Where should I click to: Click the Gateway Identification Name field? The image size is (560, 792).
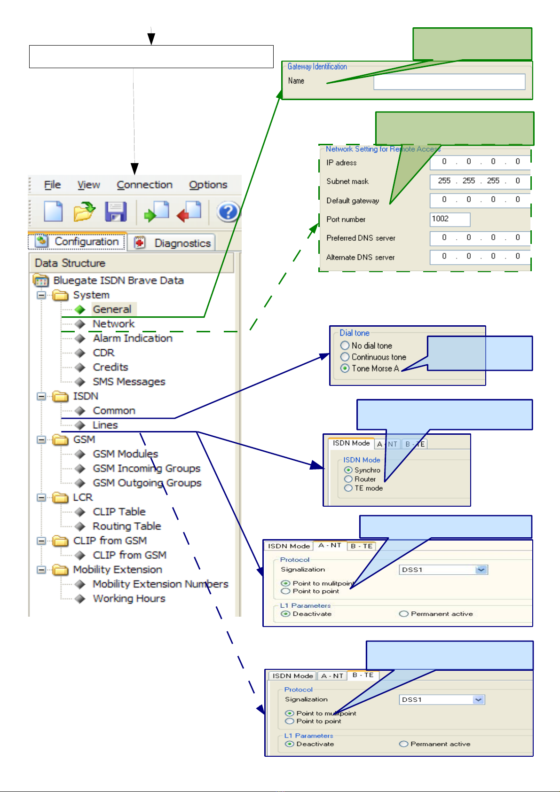450,82
